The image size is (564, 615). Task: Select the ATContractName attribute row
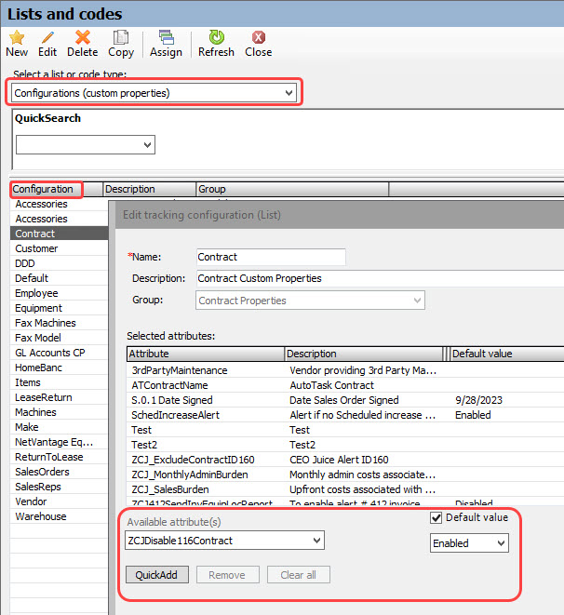point(345,385)
